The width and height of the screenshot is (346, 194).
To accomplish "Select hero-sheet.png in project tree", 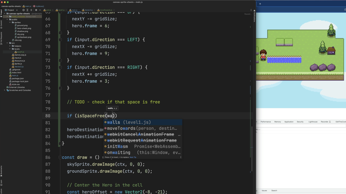I will (24, 28).
